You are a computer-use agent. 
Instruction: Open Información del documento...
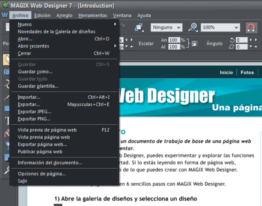point(64,163)
